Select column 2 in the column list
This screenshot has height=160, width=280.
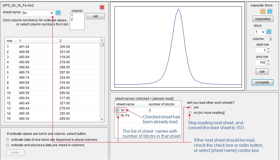coord(72,19)
